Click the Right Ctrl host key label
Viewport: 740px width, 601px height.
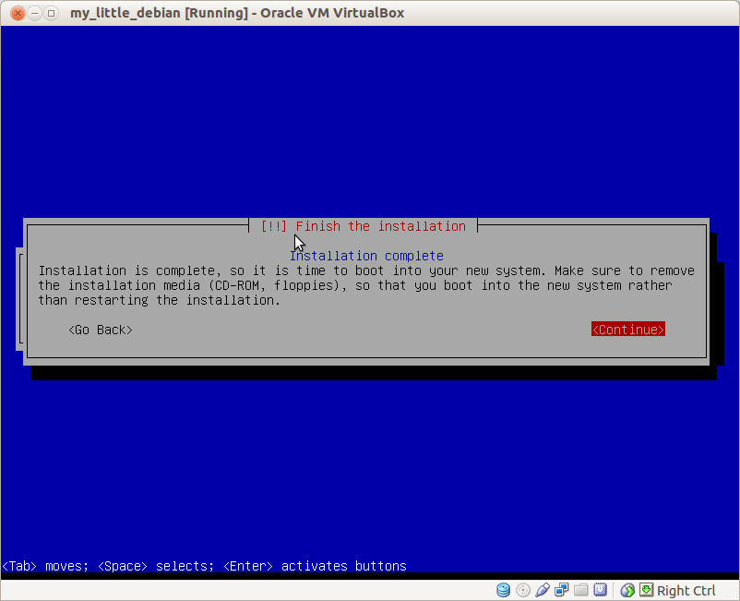pos(686,591)
